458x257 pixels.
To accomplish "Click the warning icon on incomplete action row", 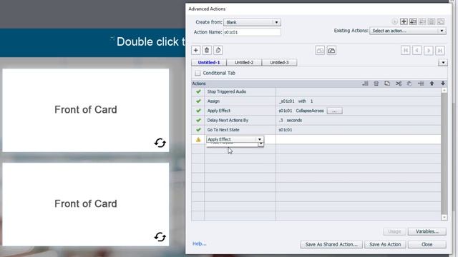I will 198,140.
